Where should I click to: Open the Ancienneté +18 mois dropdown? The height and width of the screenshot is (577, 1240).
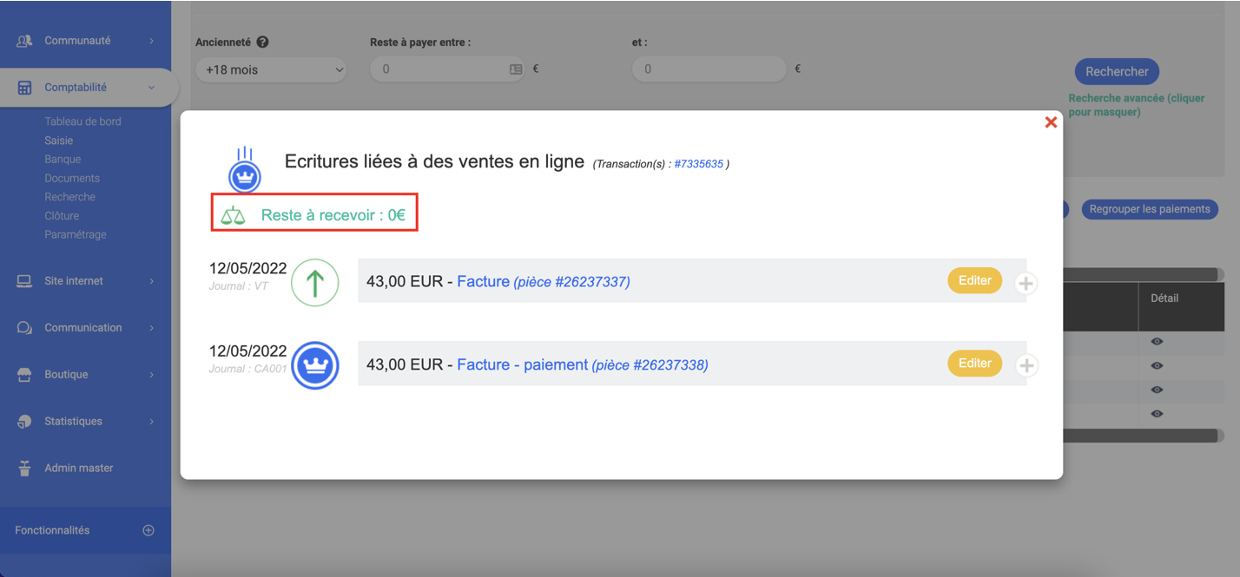tap(271, 69)
